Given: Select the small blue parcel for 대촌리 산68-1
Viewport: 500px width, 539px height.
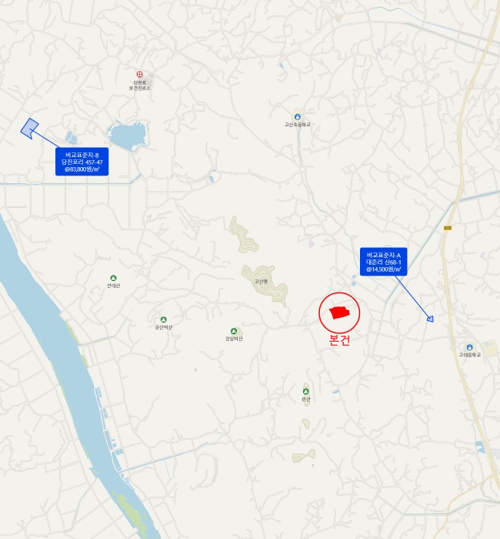Looking at the screenshot, I should tap(430, 319).
